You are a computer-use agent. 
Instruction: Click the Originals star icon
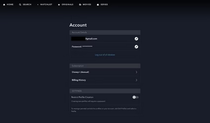point(59,5)
